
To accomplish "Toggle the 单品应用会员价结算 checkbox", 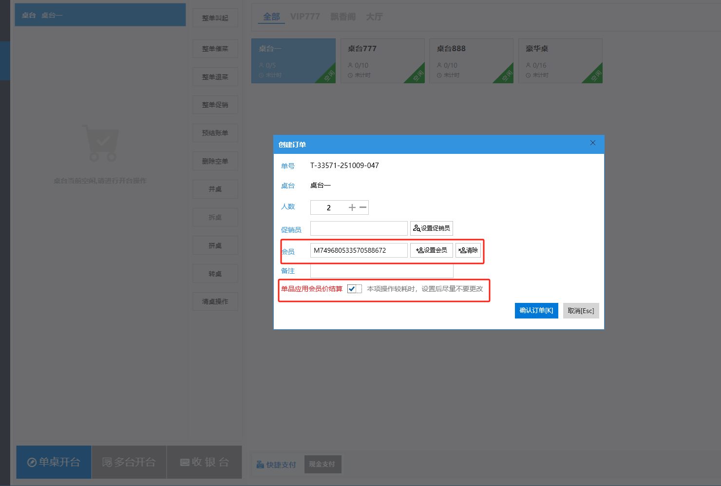I will click(352, 289).
